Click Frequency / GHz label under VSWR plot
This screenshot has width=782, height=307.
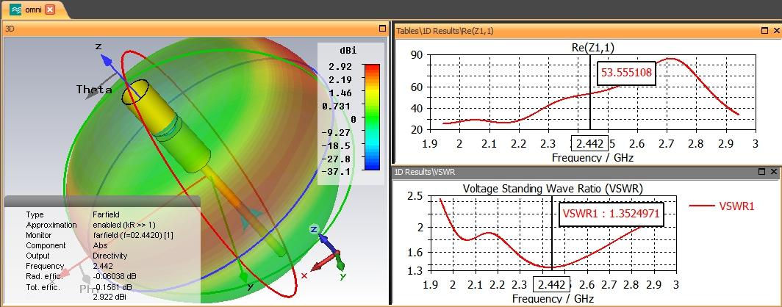(553, 298)
